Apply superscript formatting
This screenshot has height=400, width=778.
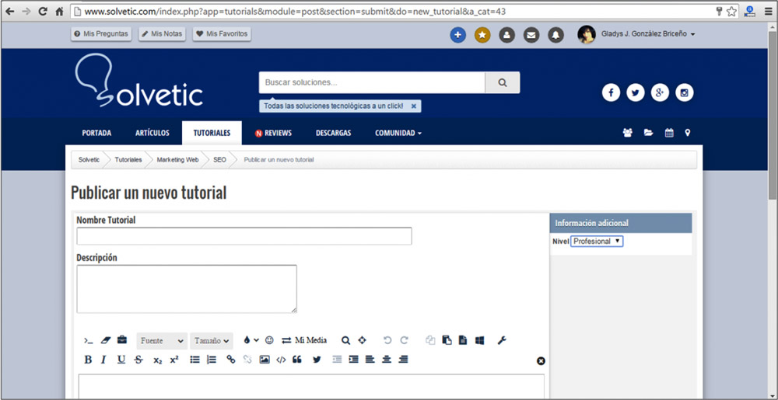point(174,360)
